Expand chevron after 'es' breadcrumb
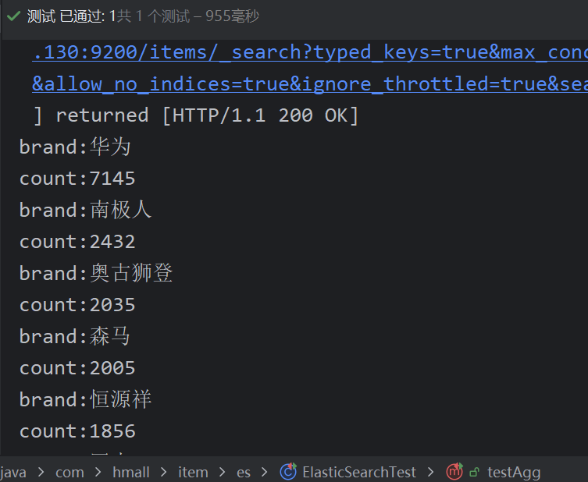 point(265,472)
